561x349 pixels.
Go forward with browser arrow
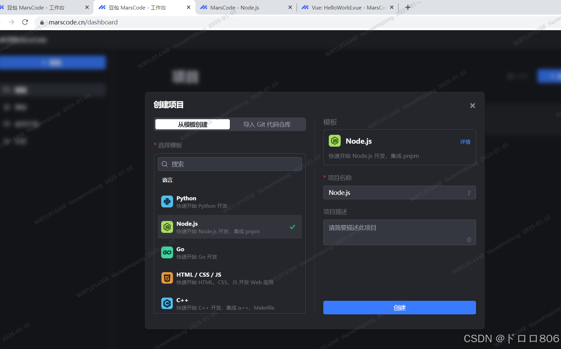[x=12, y=22]
